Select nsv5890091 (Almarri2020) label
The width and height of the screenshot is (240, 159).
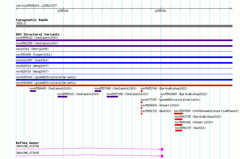pyautogui.click(x=194, y=122)
